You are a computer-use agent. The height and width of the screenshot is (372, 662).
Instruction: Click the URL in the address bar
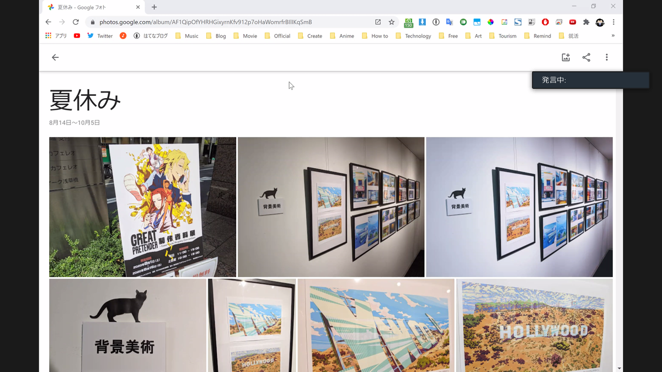[205, 22]
